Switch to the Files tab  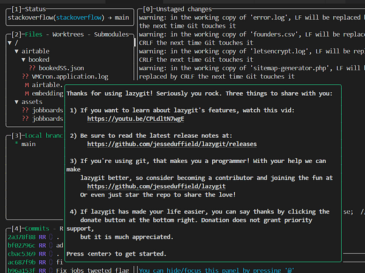(33, 35)
